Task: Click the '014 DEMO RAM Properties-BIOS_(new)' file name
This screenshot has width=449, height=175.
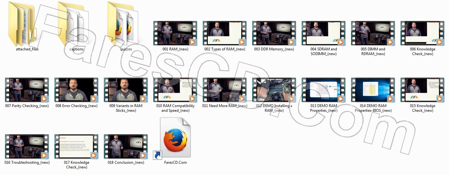Action: tap(373, 108)
